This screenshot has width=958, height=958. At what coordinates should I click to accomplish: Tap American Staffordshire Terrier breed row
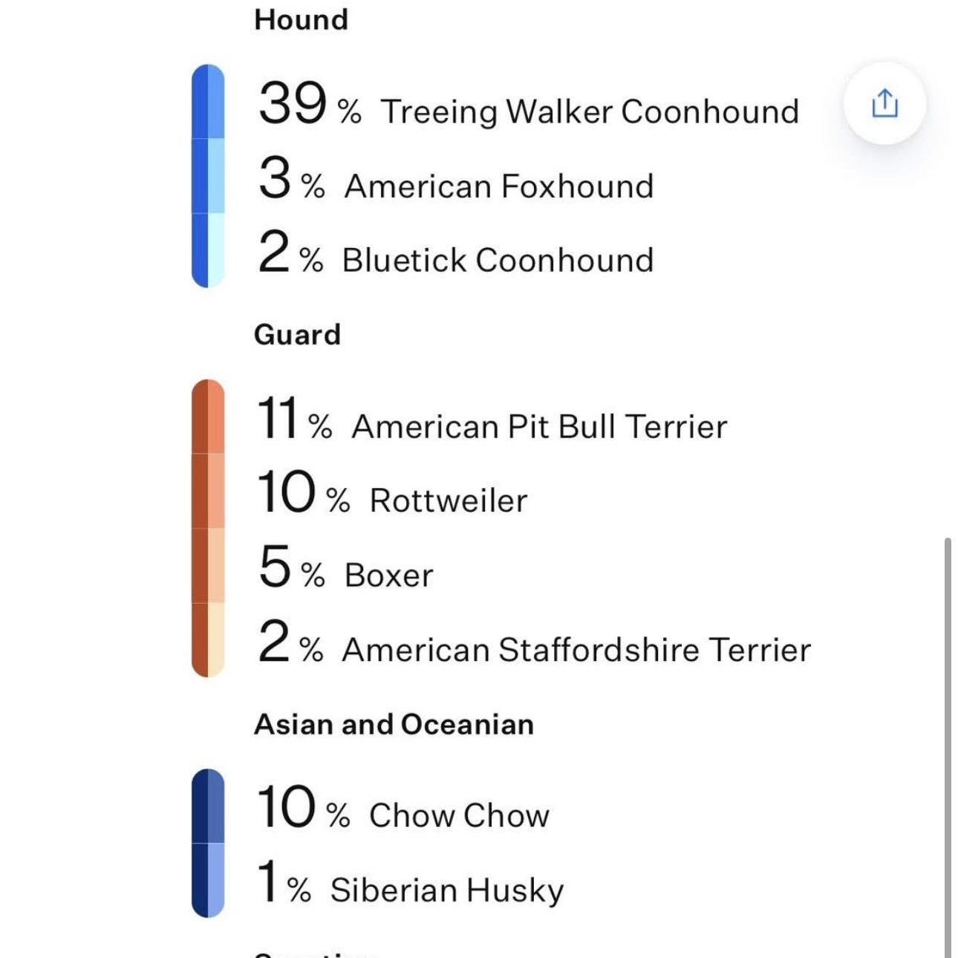coord(576,649)
